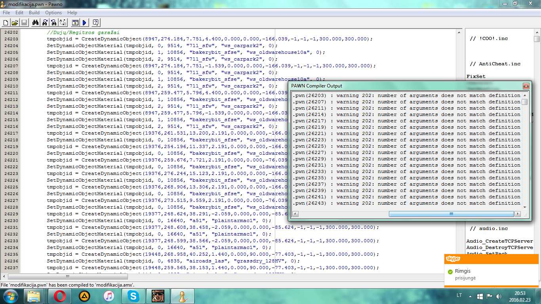Click compiler output scroll-down arrow
This screenshot has width=541, height=304.
pyautogui.click(x=525, y=207)
